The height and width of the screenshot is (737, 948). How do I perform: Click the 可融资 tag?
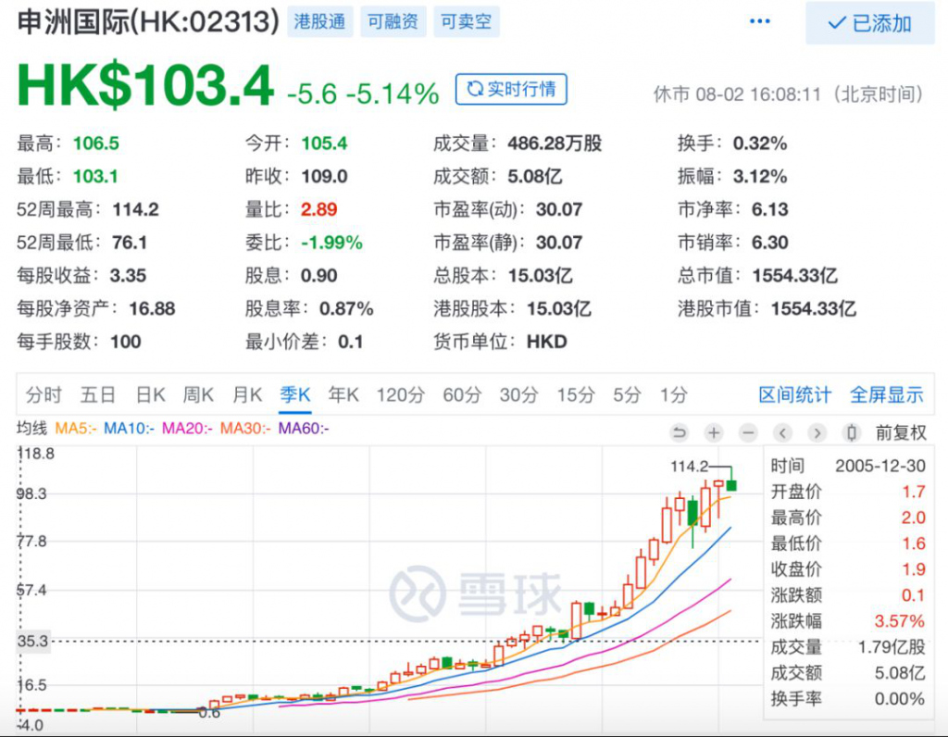(x=393, y=22)
